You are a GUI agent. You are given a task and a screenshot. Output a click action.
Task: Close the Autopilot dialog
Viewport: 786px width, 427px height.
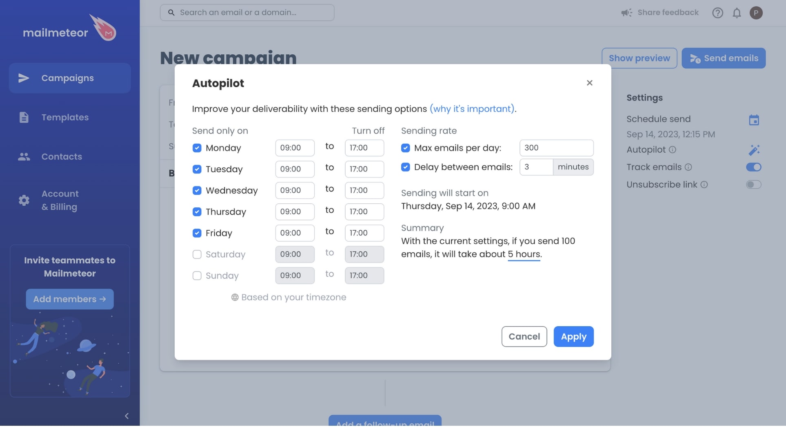pyautogui.click(x=589, y=83)
